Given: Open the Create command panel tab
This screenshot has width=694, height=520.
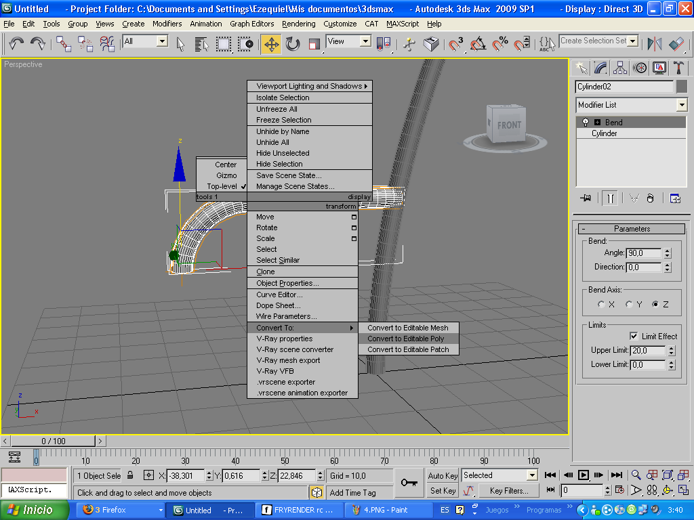Looking at the screenshot, I should tap(581, 68).
